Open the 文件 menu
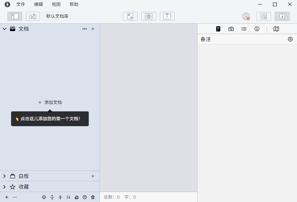 pyautogui.click(x=21, y=4)
